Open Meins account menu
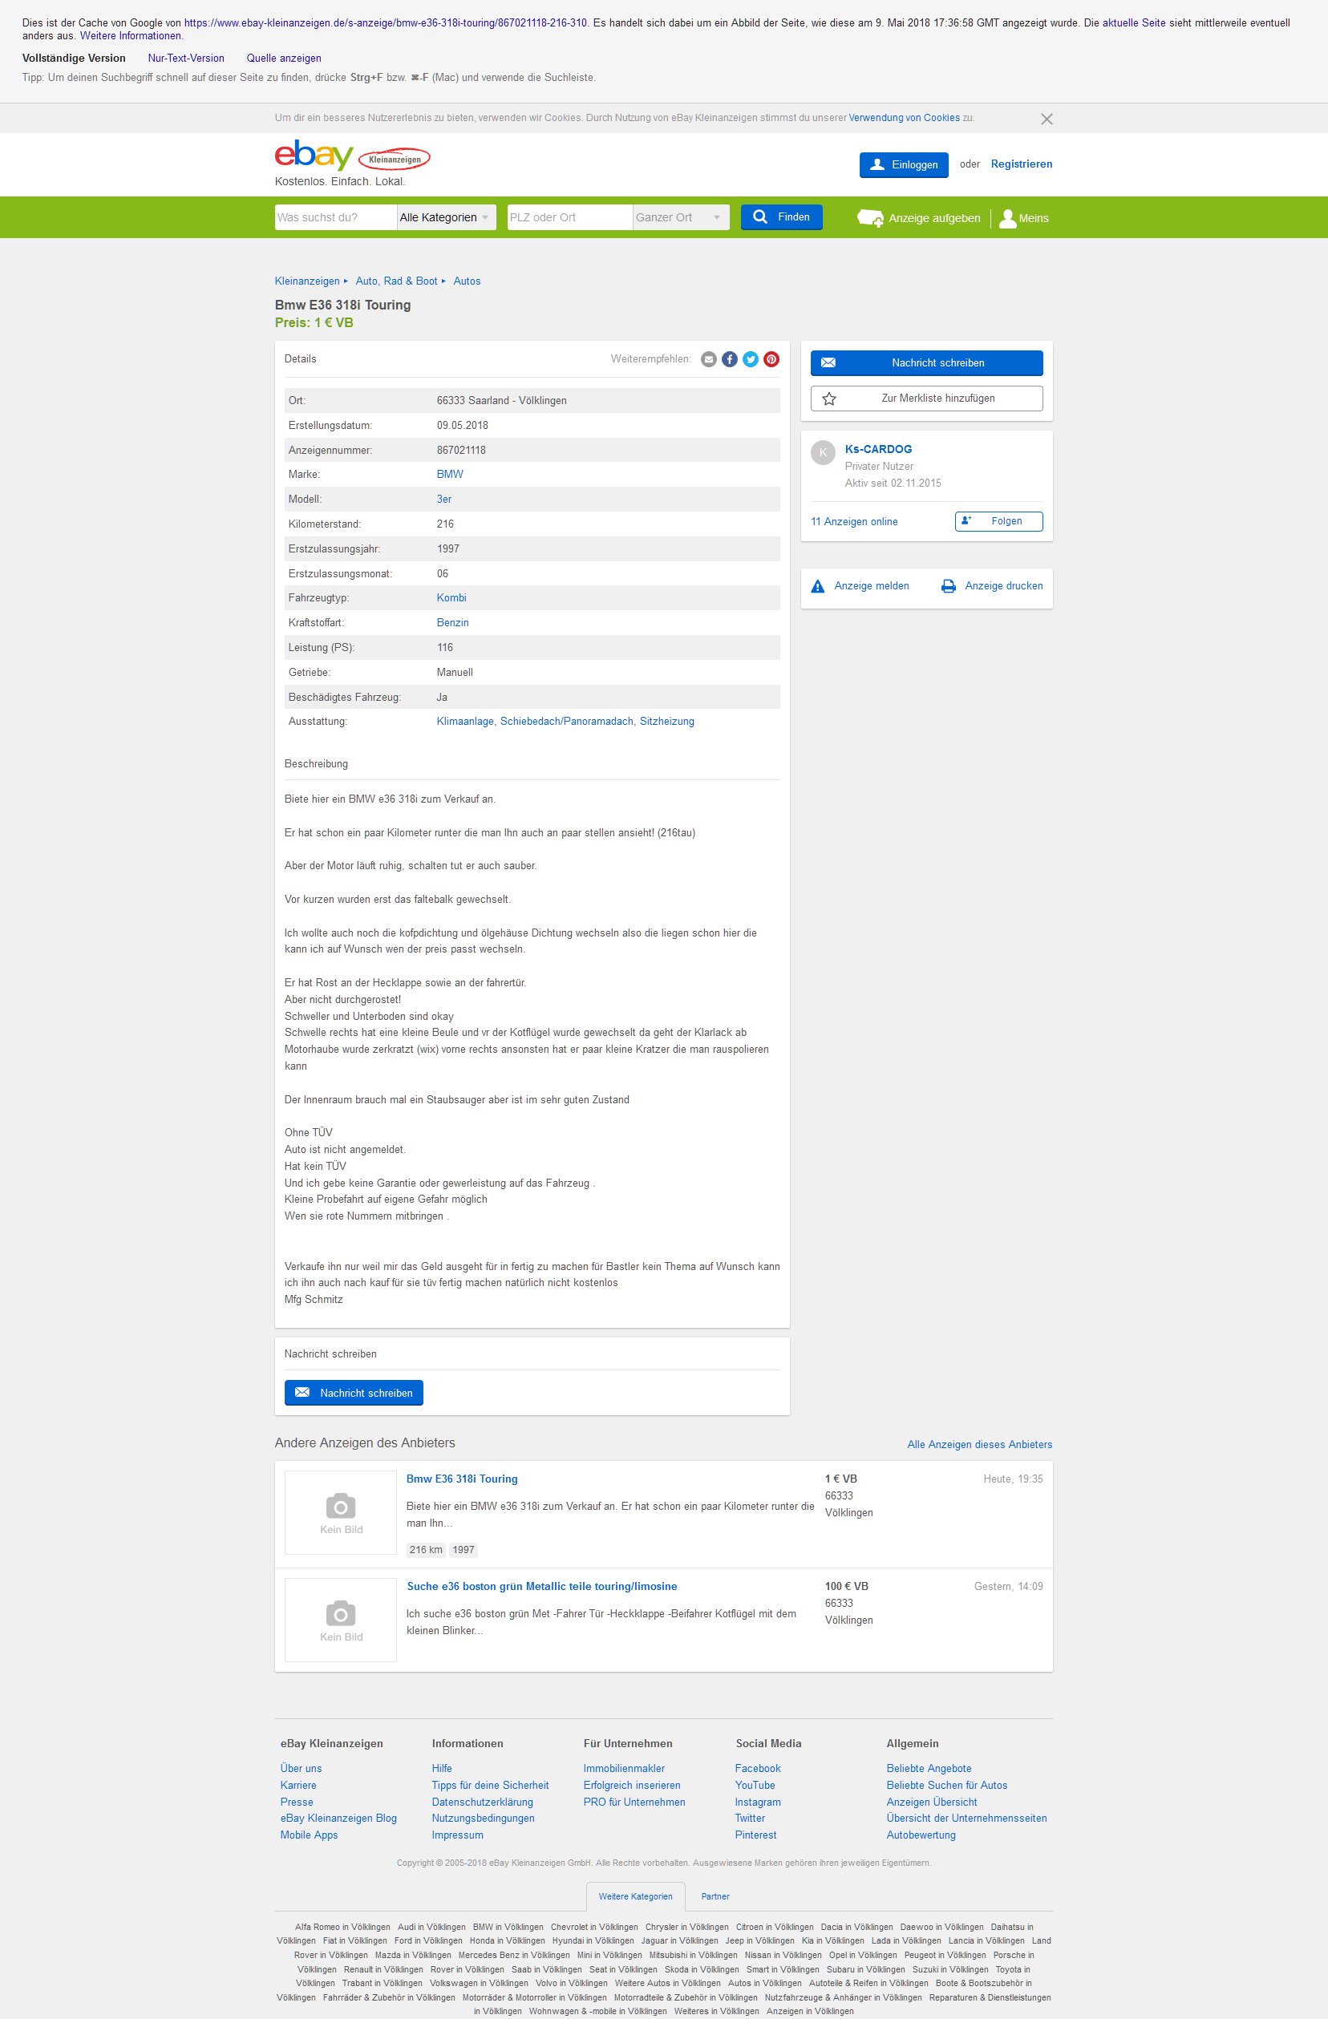 (x=1024, y=218)
